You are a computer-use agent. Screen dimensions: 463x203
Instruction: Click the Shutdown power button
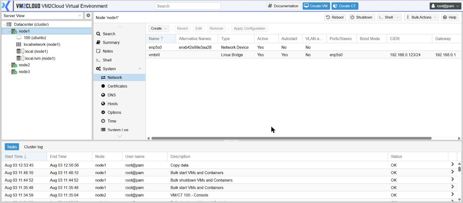361,17
